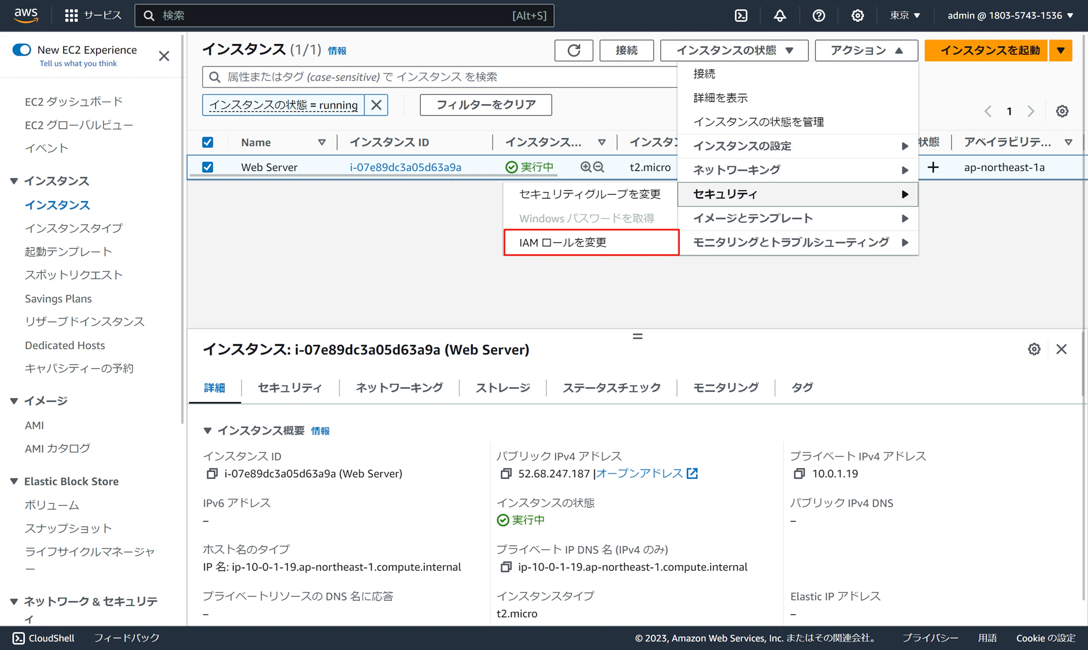
Task: Switch to the モニタリング details tab
Action: [x=726, y=388]
